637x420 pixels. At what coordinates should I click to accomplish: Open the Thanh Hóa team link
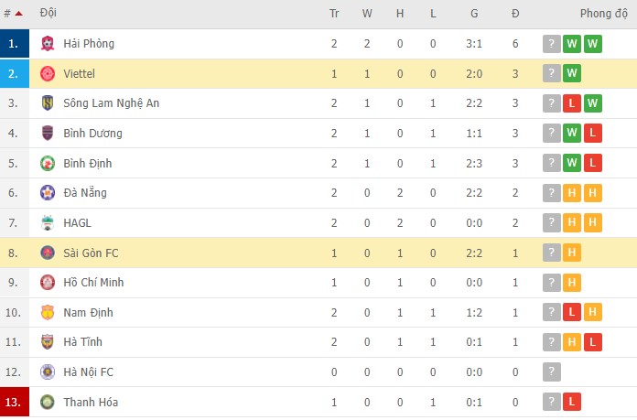tap(91, 403)
